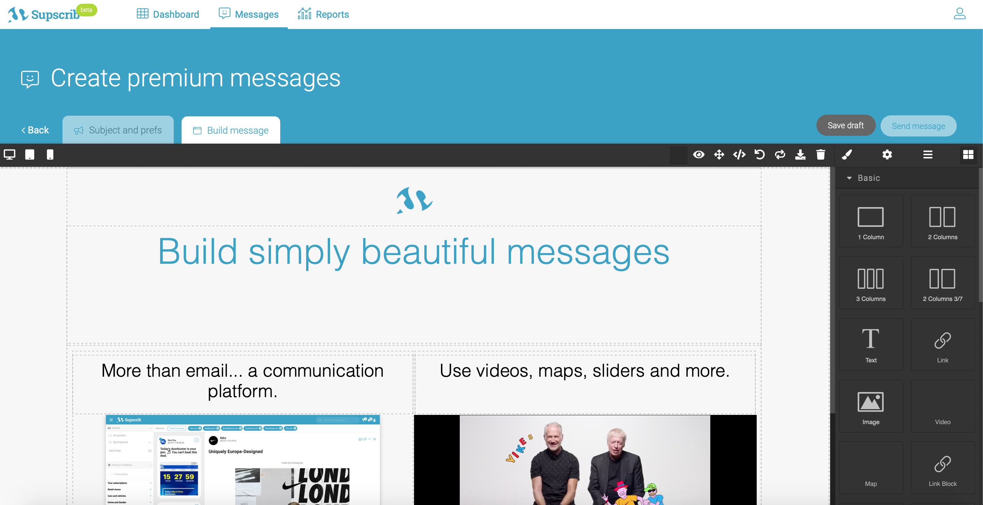The width and height of the screenshot is (983, 505).
Task: Click the Send message button
Action: coord(918,126)
